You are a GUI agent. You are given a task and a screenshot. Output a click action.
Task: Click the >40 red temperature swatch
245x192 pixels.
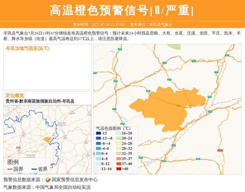118,169
